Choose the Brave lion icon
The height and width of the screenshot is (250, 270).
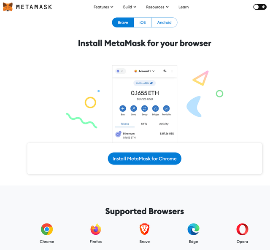tap(144, 229)
